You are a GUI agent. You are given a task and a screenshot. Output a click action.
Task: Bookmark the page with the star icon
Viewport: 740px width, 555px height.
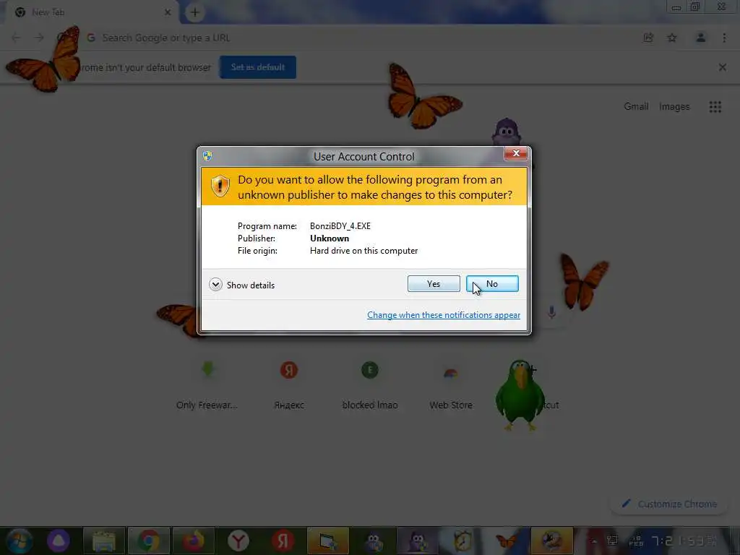coord(672,38)
